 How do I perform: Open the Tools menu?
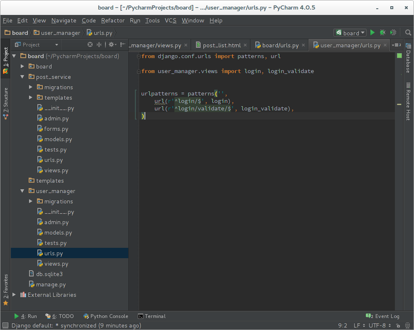pos(152,20)
